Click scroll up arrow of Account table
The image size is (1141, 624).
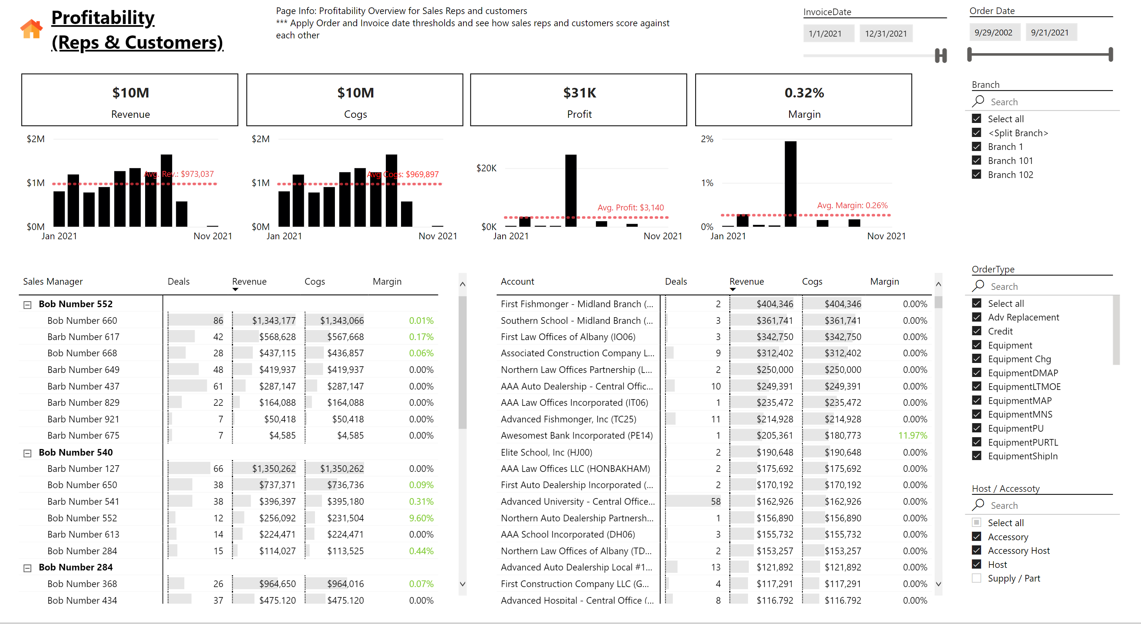click(x=938, y=284)
